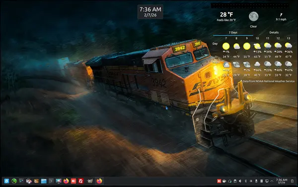Open the Bluetooth tray icon
The width and height of the screenshot is (298, 187).
(245, 181)
